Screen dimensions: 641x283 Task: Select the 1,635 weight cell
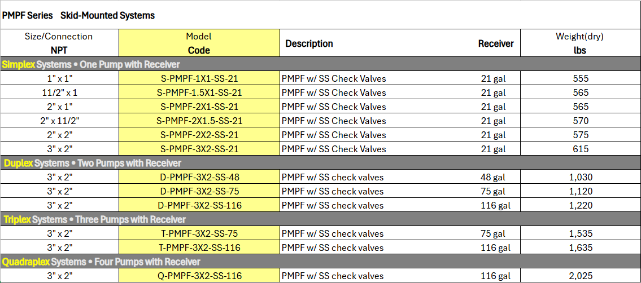pyautogui.click(x=580, y=248)
